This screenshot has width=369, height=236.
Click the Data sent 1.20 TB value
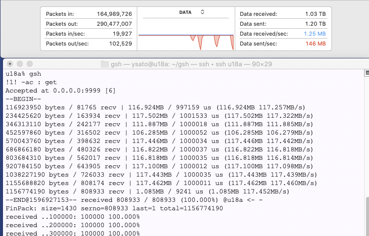pos(315,24)
